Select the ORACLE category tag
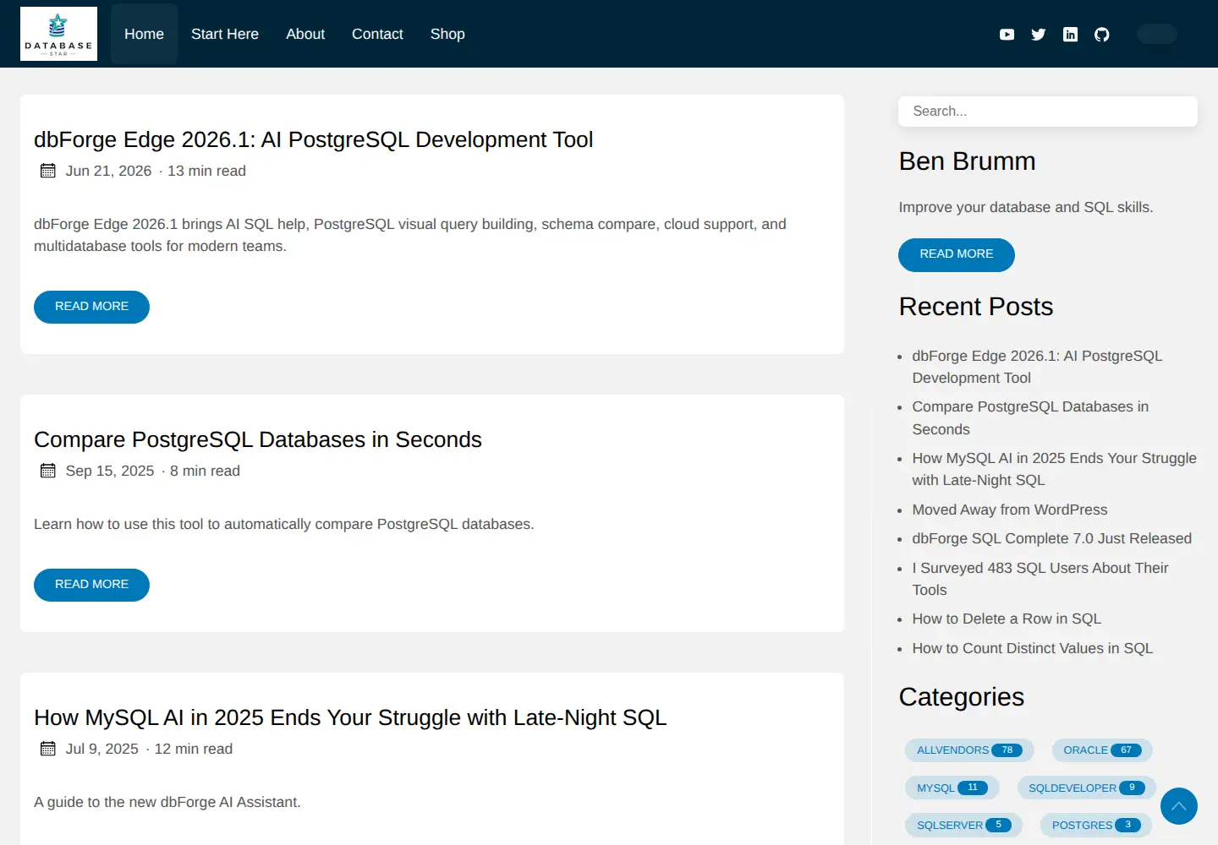 [1102, 750]
